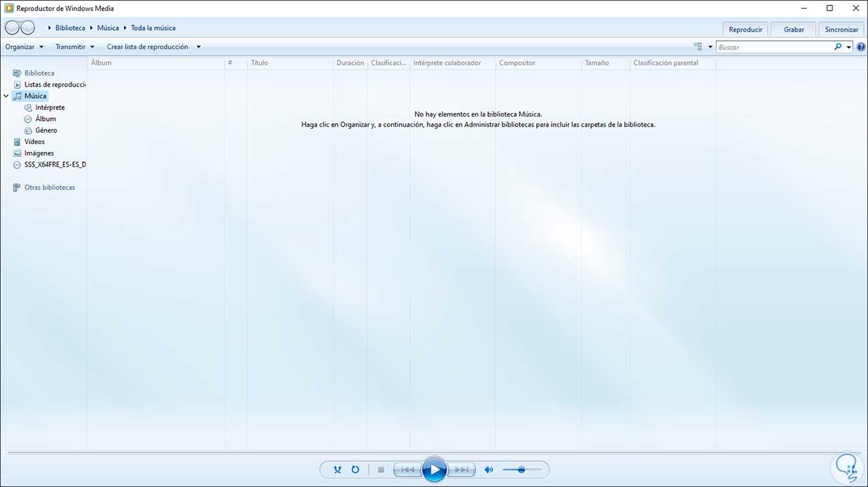
Task: Skip to the next track
Action: [461, 470]
